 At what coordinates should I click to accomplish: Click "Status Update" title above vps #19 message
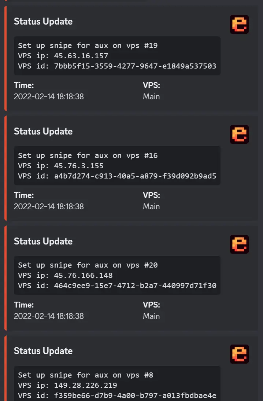click(43, 21)
